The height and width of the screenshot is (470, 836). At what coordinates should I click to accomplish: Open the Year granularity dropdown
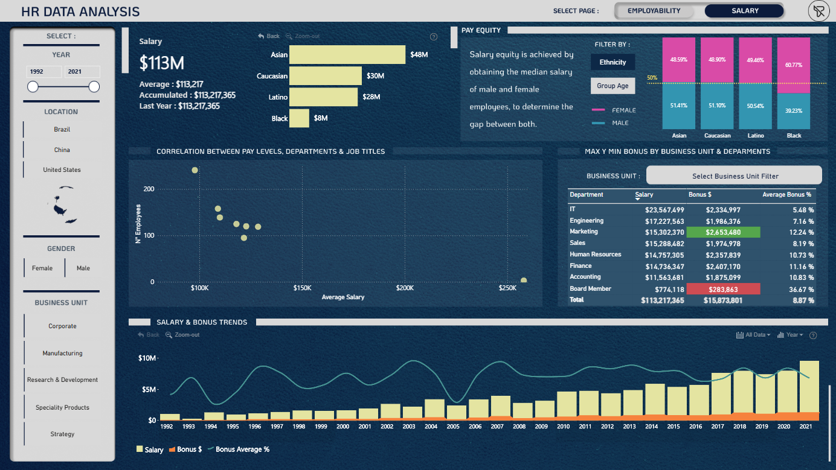point(790,335)
